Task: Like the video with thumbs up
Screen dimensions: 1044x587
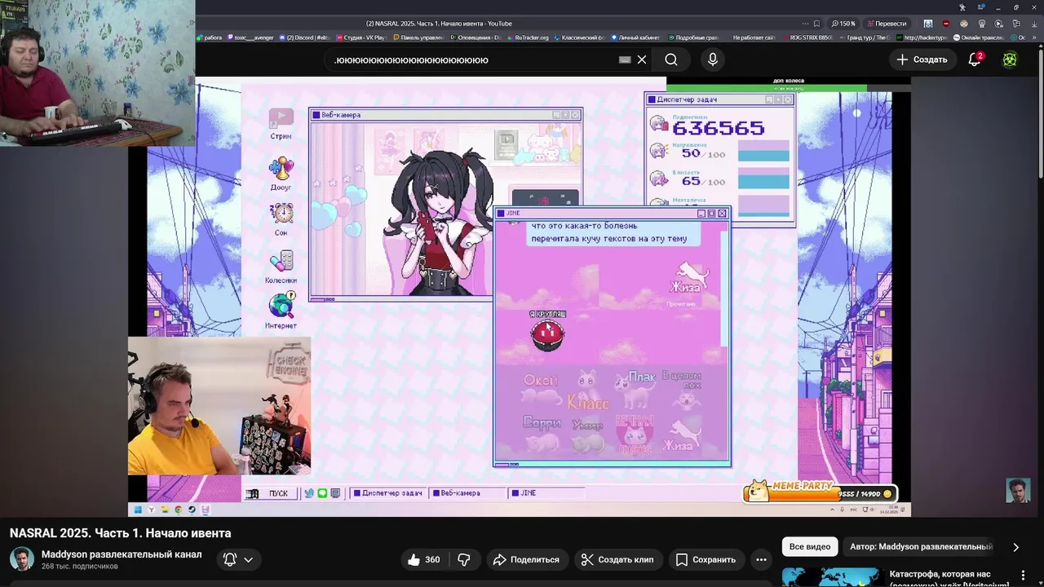Action: point(424,559)
